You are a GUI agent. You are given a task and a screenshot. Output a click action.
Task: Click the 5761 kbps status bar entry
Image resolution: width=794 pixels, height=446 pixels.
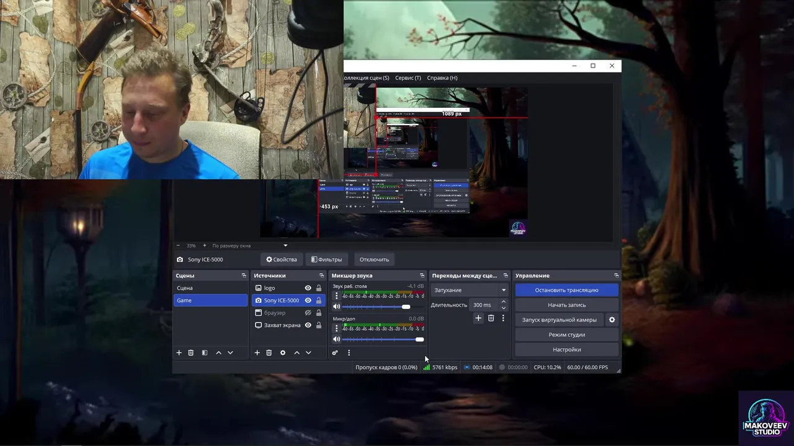pos(440,367)
